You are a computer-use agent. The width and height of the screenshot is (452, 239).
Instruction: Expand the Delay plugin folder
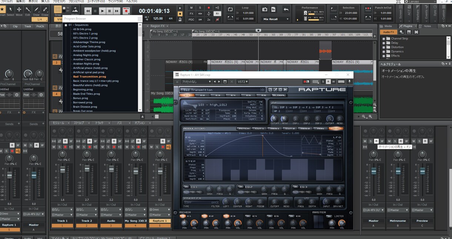[x=383, y=43]
